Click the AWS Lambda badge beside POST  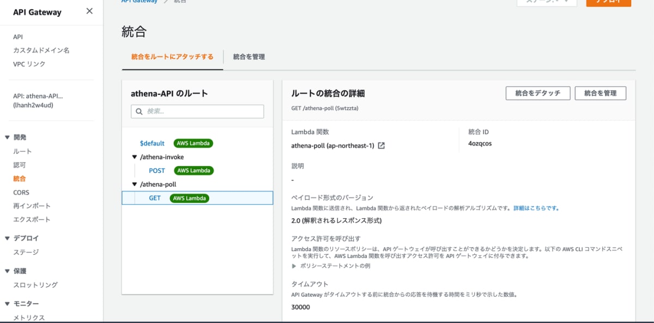[194, 171]
